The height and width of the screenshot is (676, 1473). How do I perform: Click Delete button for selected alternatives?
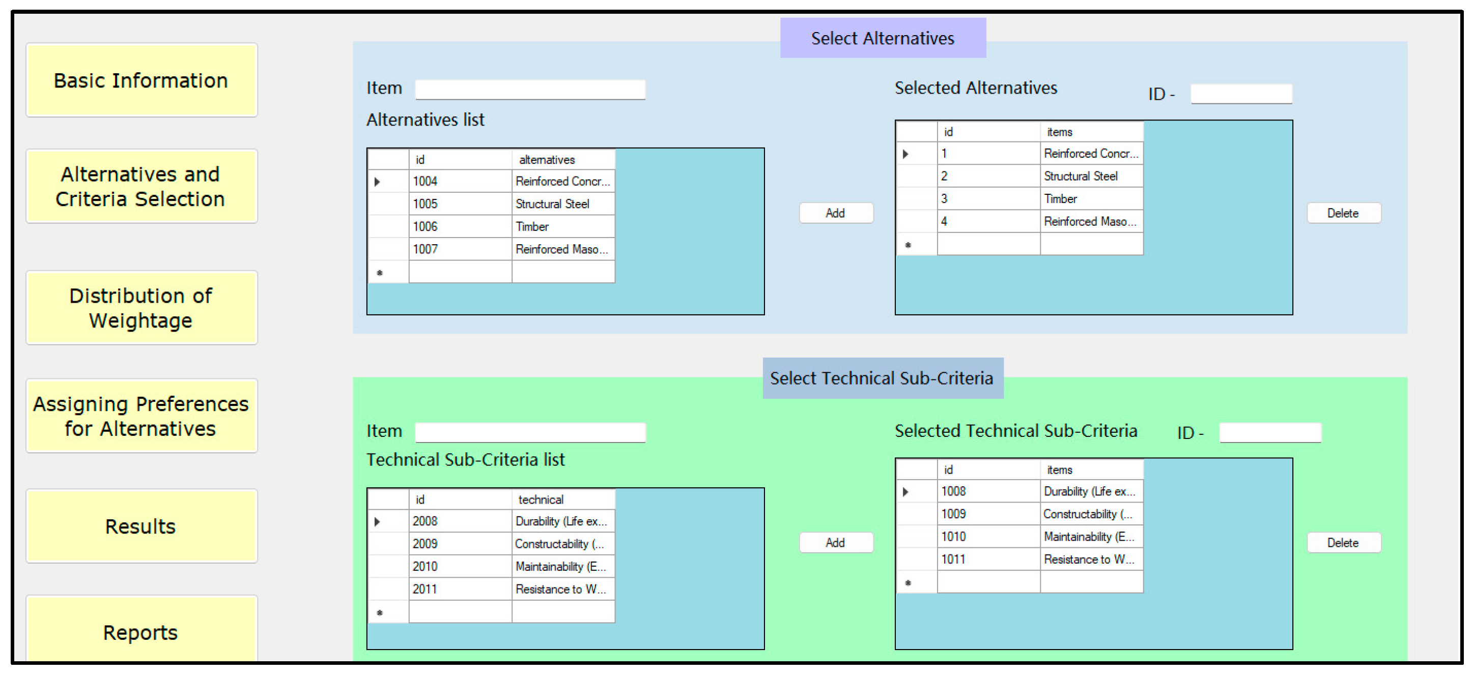point(1343,213)
